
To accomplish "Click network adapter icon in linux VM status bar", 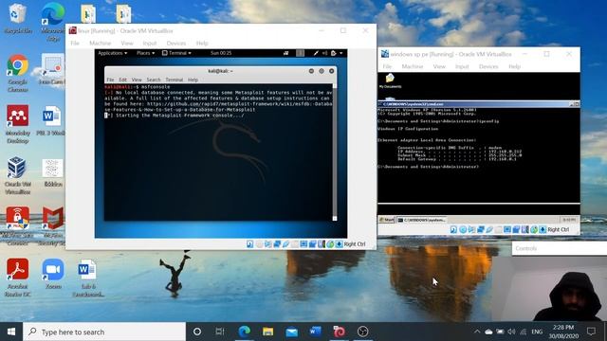I will [x=277, y=244].
